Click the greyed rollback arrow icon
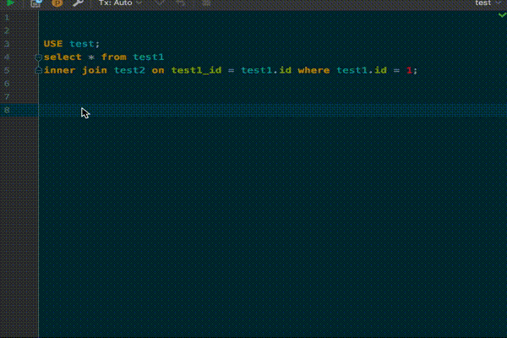Viewport: 507px width, 338px height. [x=181, y=3]
